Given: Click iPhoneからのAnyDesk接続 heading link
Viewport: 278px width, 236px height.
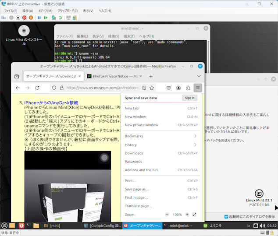Looking at the screenshot, I should click(x=51, y=103).
